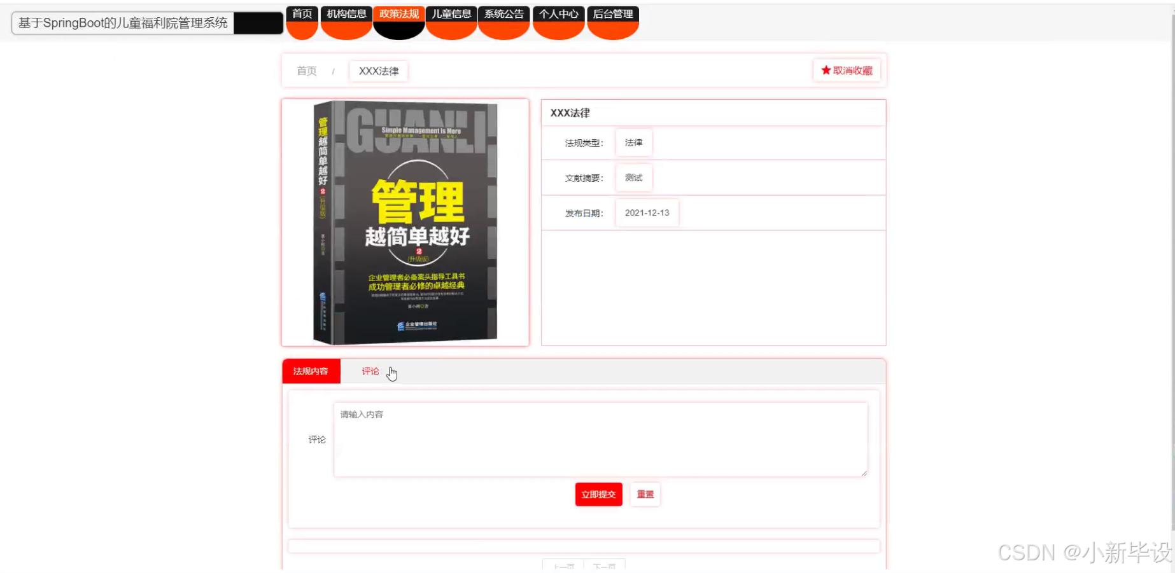Switch to the 评论 tab
The width and height of the screenshot is (1175, 573).
point(370,371)
